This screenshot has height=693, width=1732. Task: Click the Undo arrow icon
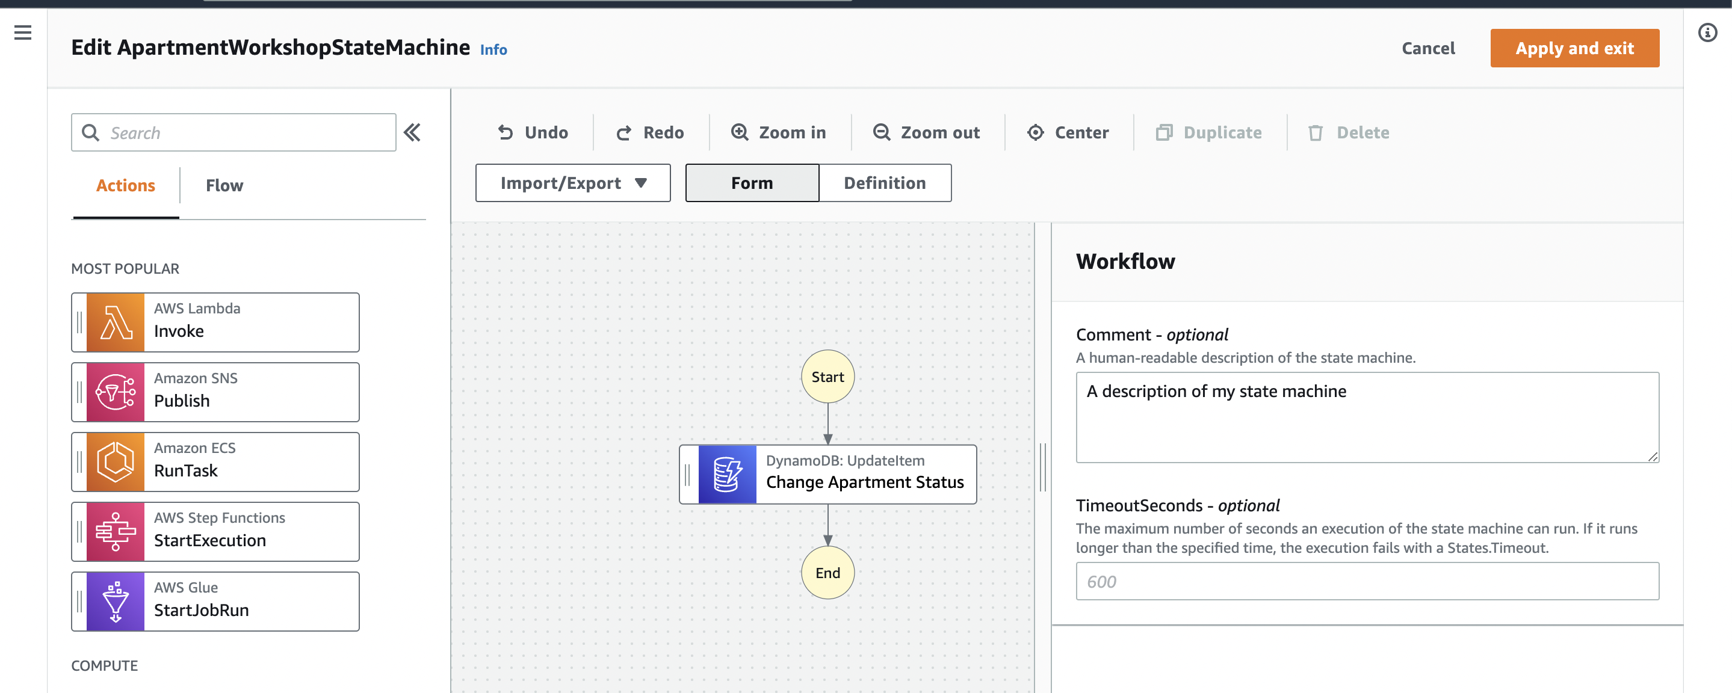pyautogui.click(x=506, y=132)
